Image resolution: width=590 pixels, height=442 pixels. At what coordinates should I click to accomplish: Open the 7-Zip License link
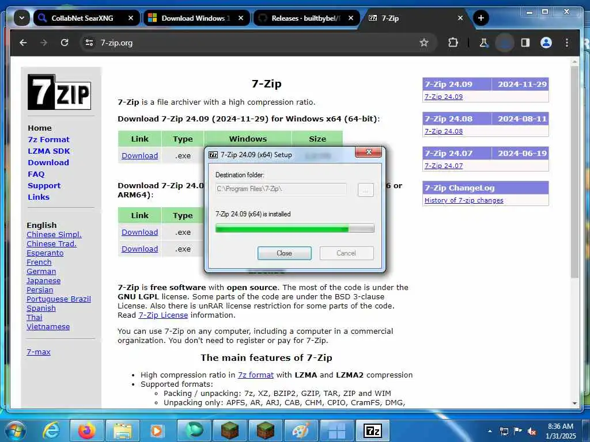[x=163, y=315]
